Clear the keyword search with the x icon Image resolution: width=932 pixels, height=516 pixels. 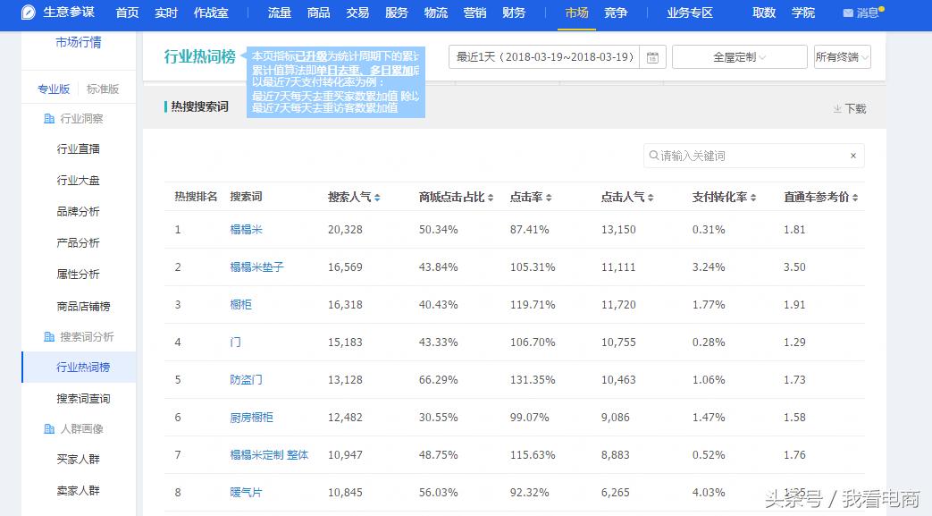click(854, 156)
